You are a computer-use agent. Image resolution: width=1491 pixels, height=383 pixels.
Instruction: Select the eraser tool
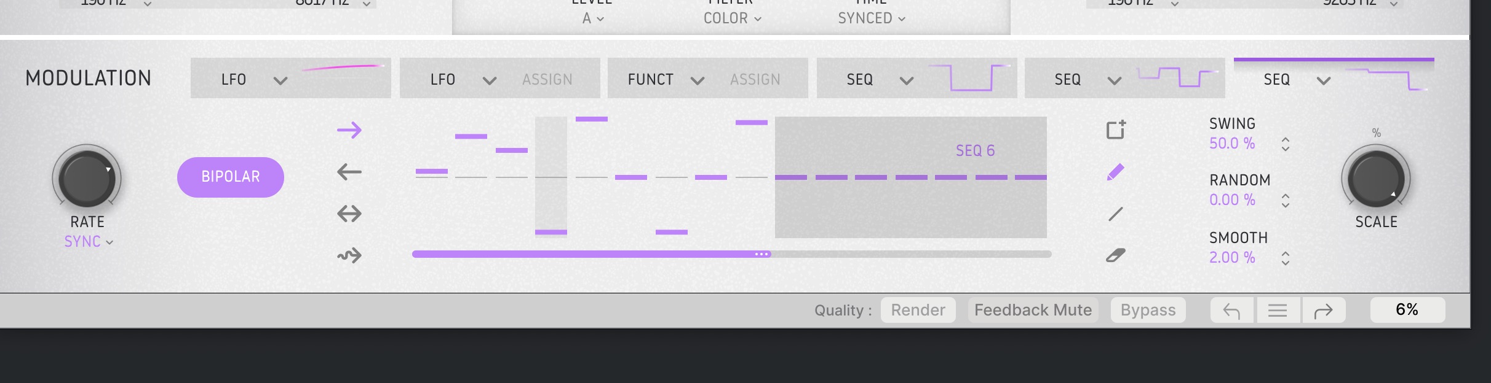(x=1116, y=255)
